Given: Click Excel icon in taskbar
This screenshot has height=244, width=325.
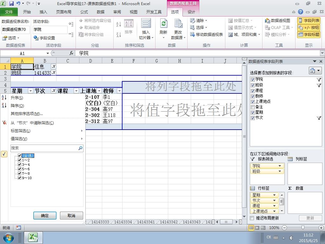Looking at the screenshot, I should [x=33, y=238].
